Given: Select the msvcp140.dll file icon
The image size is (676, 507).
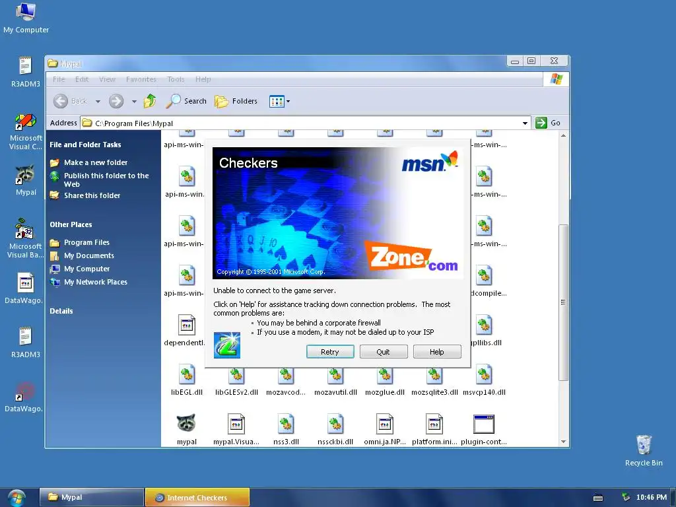Looking at the screenshot, I should coord(484,375).
